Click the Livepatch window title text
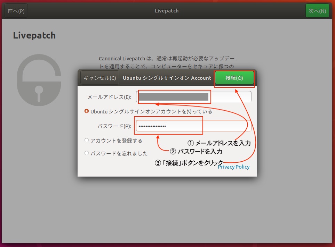The image size is (335, 247). pos(167,11)
